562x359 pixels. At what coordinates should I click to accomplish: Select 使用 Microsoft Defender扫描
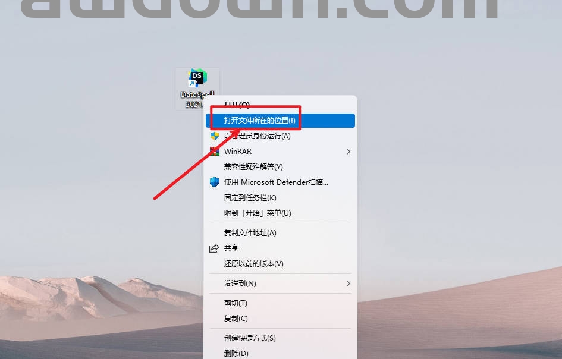pos(280,182)
